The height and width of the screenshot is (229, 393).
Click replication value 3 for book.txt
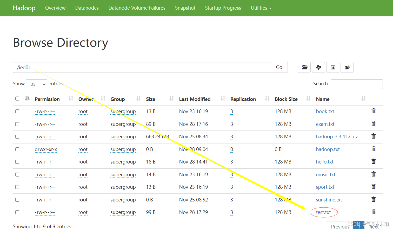pyautogui.click(x=232, y=111)
